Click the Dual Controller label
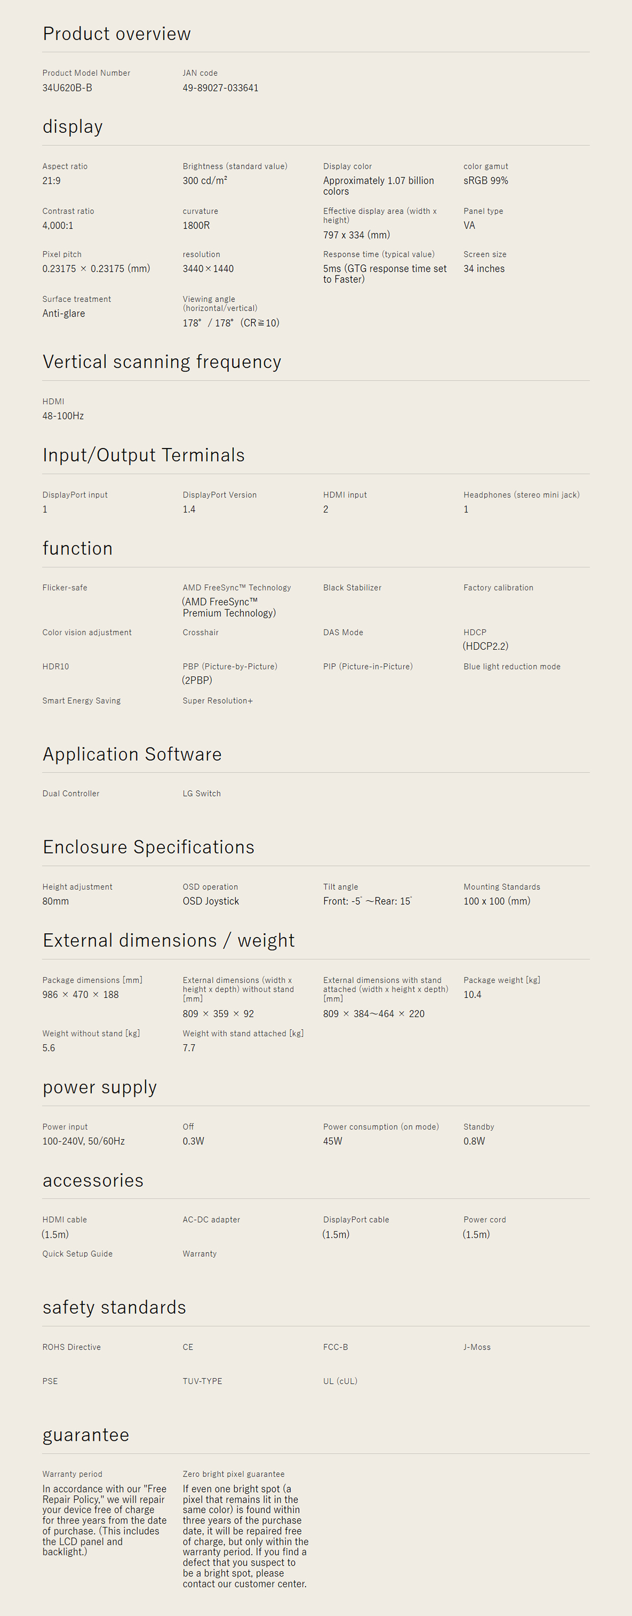This screenshot has height=1616, width=632. [71, 793]
